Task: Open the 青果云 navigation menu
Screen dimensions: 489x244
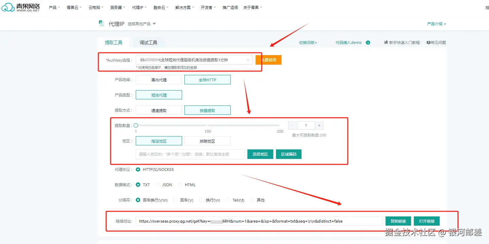Action: coord(74,7)
